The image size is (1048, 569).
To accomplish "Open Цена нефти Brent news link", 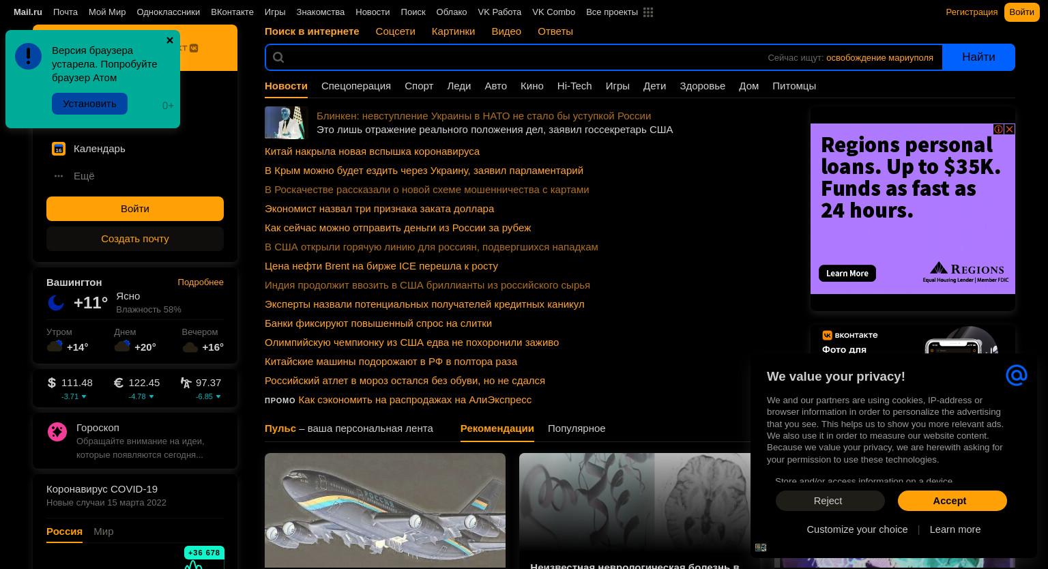I will click(x=381, y=266).
